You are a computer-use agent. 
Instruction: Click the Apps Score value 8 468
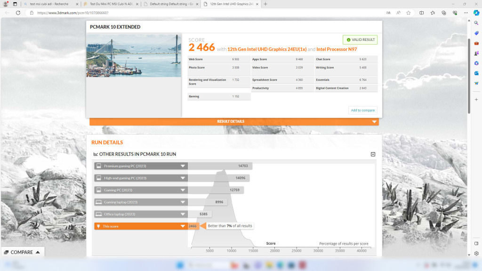[x=299, y=59]
